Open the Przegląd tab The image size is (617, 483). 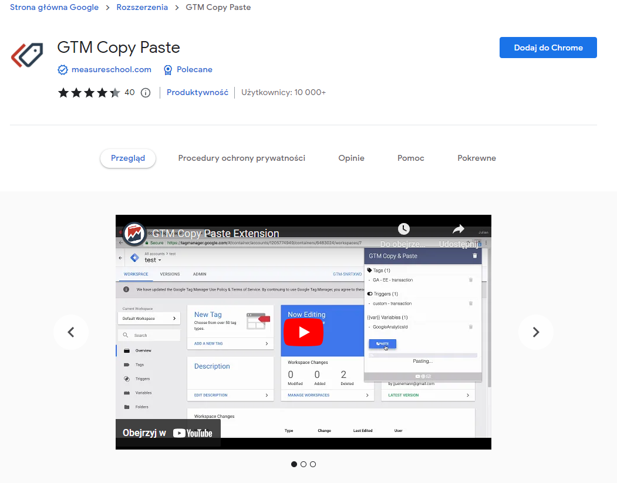[x=128, y=158]
